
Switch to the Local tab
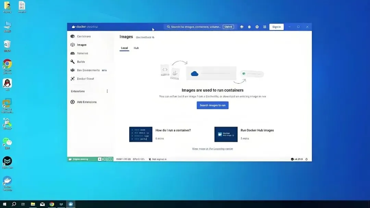point(124,48)
